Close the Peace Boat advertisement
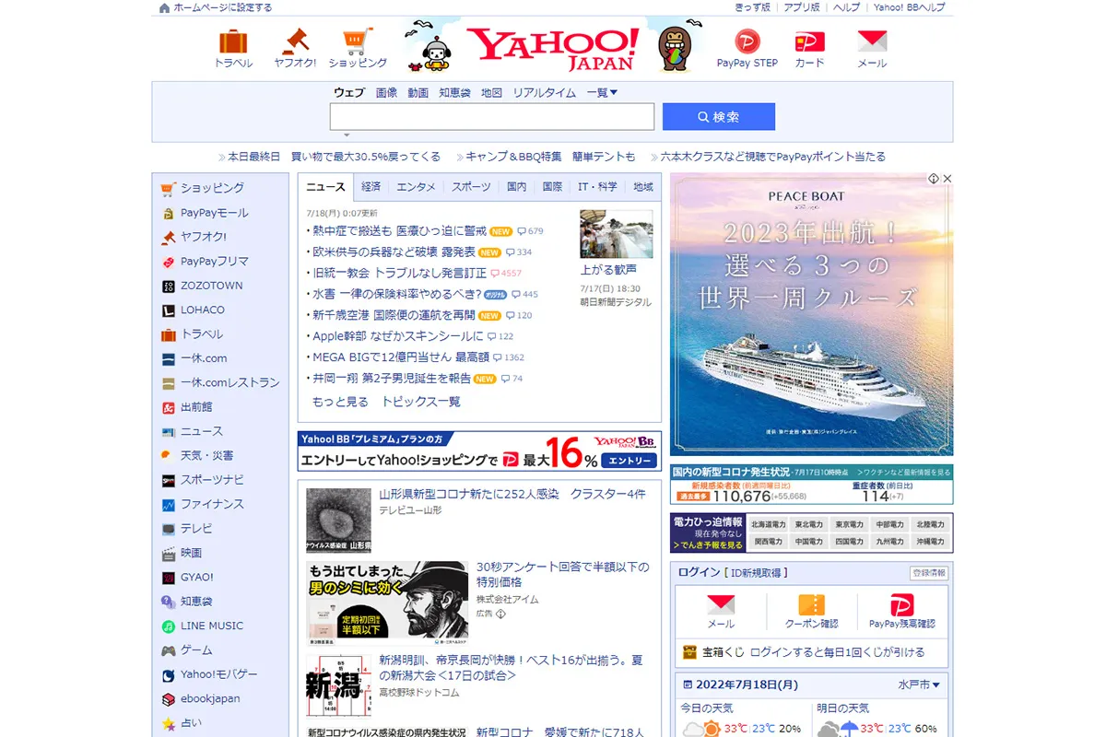The height and width of the screenshot is (737, 1106). click(947, 179)
